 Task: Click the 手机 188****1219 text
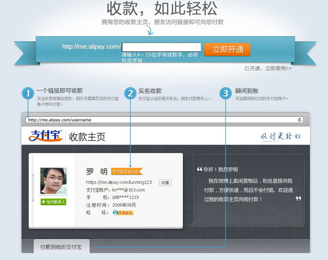pyautogui.click(x=112, y=197)
